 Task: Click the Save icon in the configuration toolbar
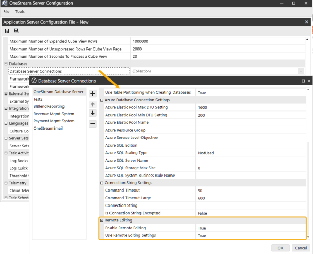tap(7, 31)
